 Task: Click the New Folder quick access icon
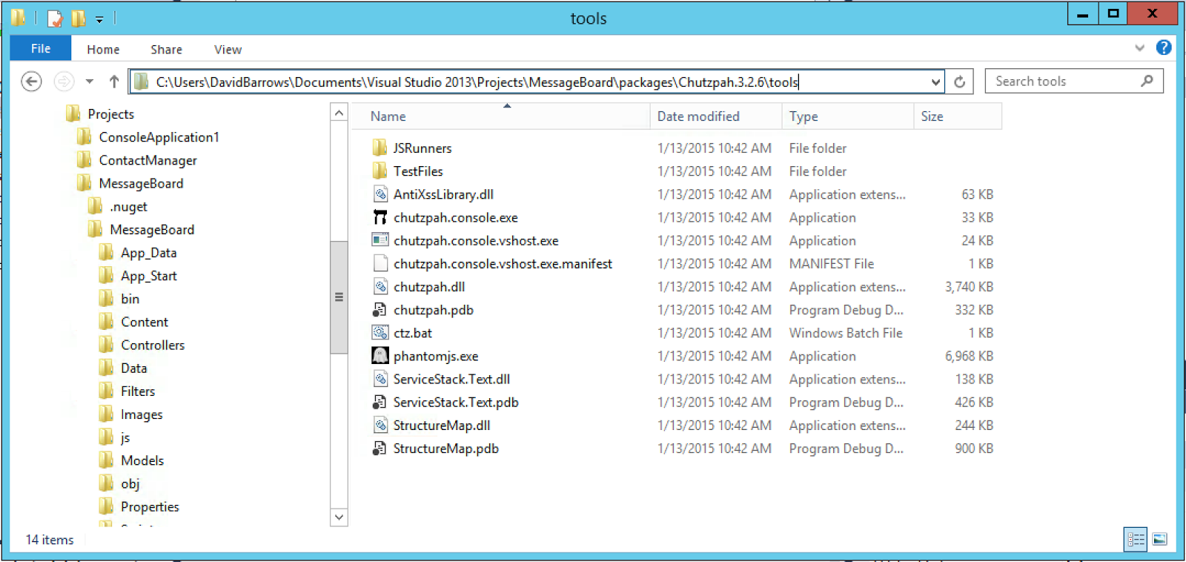78,18
